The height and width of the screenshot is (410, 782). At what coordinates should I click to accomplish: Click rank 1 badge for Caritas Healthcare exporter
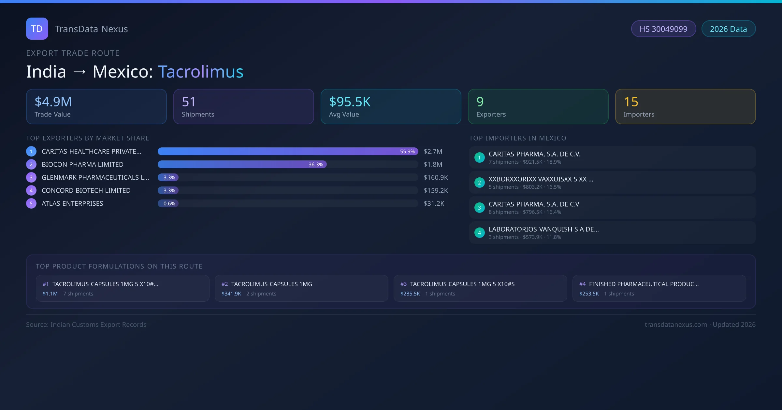pyautogui.click(x=31, y=151)
